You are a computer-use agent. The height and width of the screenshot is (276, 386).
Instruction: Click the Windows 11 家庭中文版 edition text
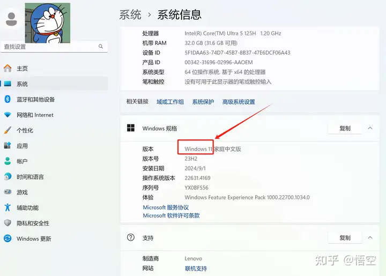click(213, 149)
